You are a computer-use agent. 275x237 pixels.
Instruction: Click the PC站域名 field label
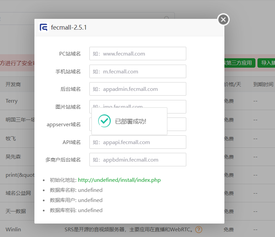(70, 54)
